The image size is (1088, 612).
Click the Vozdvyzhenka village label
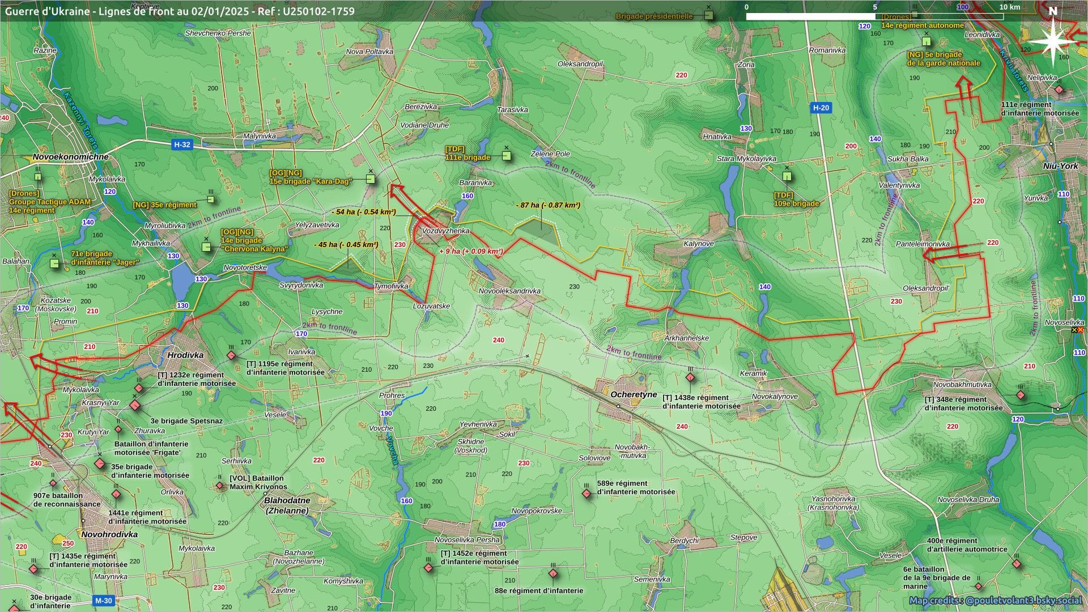(x=445, y=231)
